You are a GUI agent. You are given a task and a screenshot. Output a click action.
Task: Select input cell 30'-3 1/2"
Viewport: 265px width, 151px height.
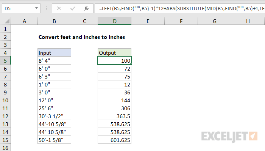pyautogui.click(x=54, y=116)
